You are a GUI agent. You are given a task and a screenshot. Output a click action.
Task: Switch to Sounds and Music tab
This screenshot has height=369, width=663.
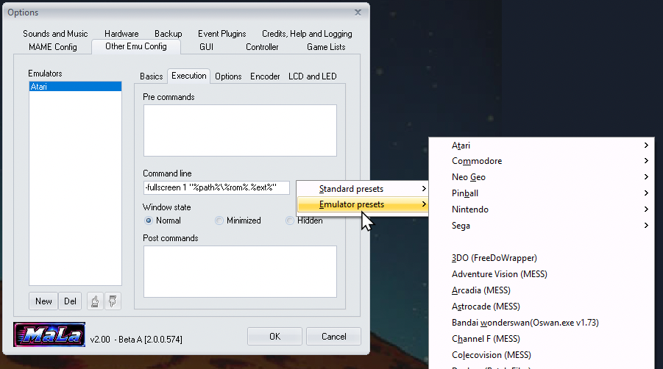pyautogui.click(x=55, y=34)
